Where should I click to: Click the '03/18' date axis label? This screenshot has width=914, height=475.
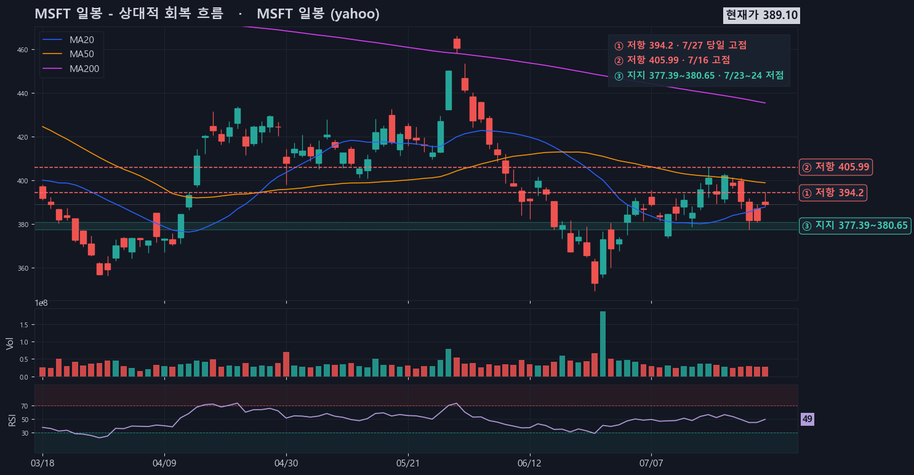(x=42, y=462)
